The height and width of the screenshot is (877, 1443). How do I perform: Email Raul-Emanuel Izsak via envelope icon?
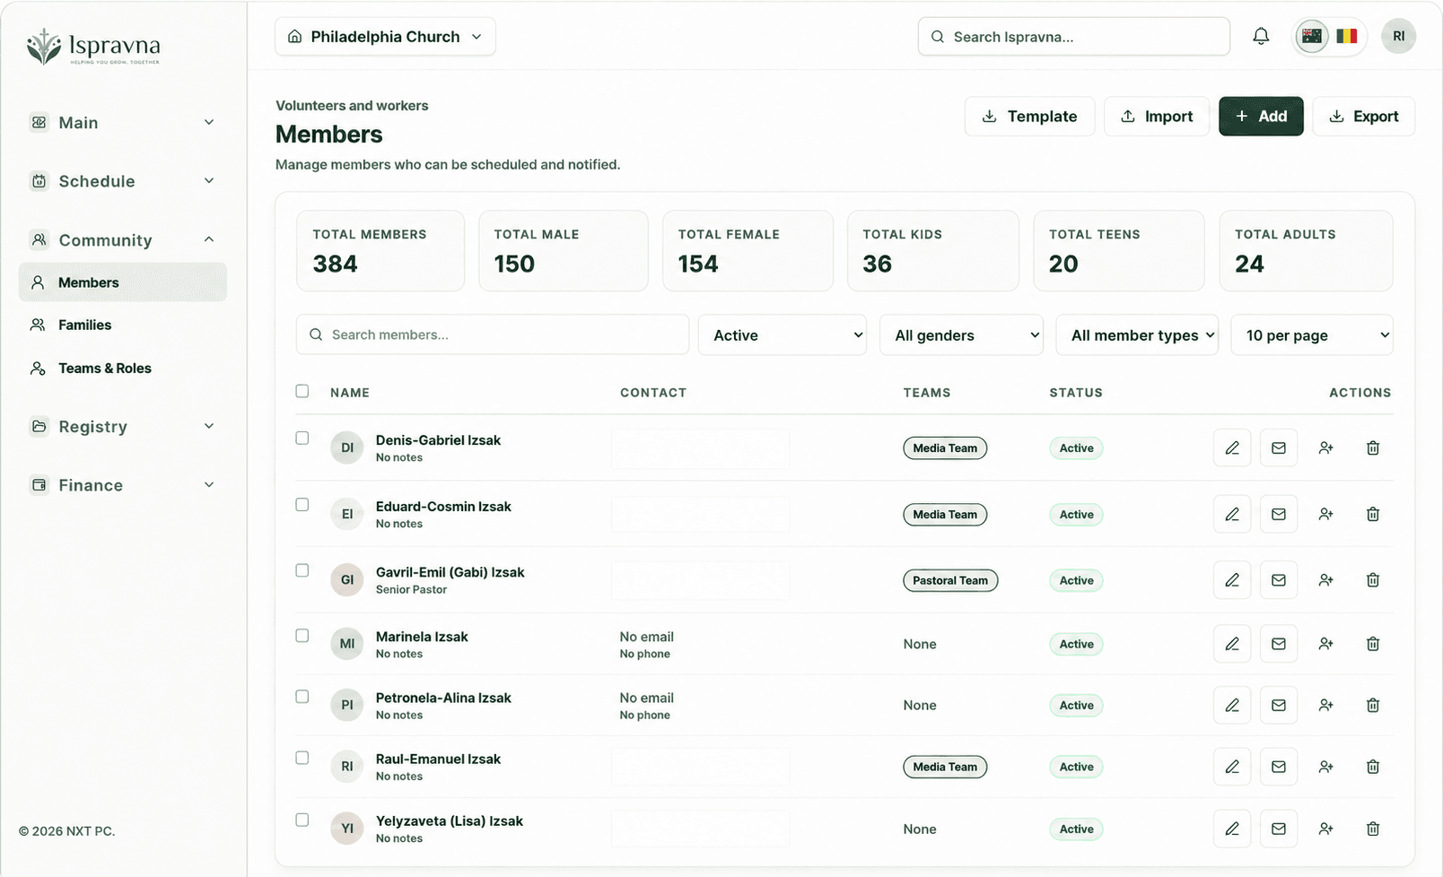[x=1279, y=767]
